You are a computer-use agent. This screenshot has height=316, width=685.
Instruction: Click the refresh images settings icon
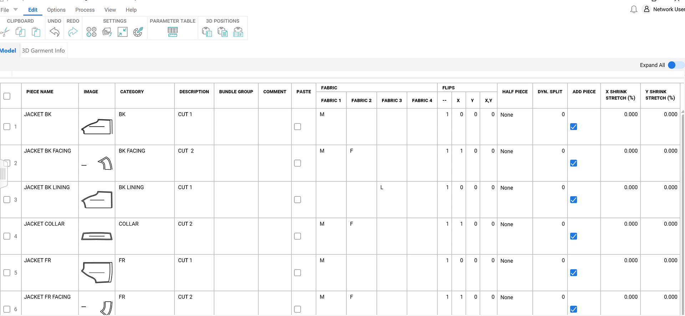pyautogui.click(x=107, y=32)
